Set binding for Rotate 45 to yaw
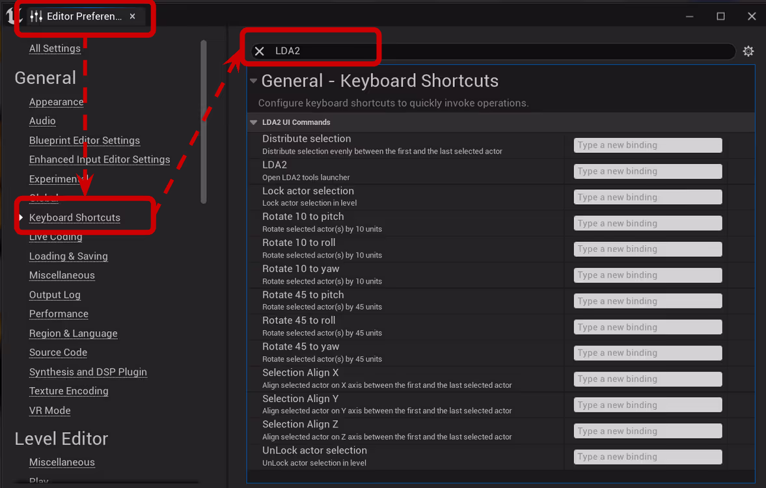Image resolution: width=766 pixels, height=488 pixels. point(648,353)
